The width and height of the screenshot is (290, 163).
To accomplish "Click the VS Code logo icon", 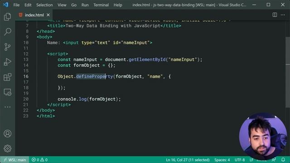I will tap(5, 5).
